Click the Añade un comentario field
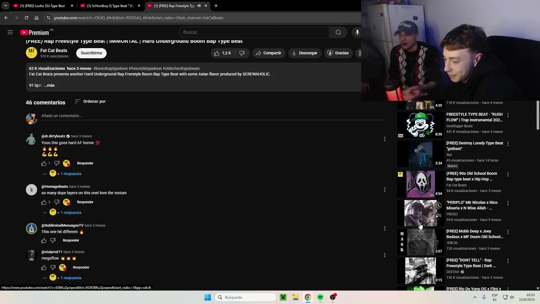 (x=213, y=116)
